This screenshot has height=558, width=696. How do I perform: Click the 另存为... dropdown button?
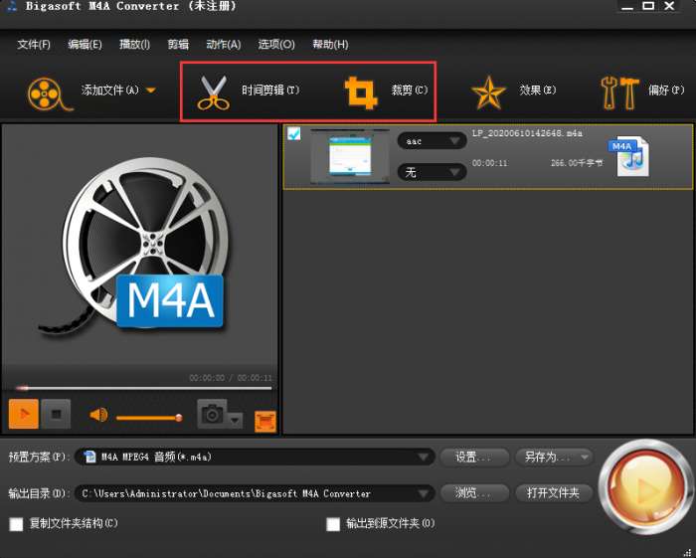554,457
